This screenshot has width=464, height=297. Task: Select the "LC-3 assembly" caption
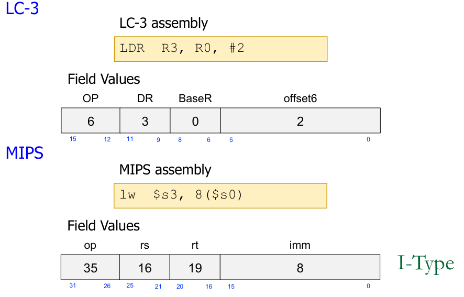(x=164, y=23)
